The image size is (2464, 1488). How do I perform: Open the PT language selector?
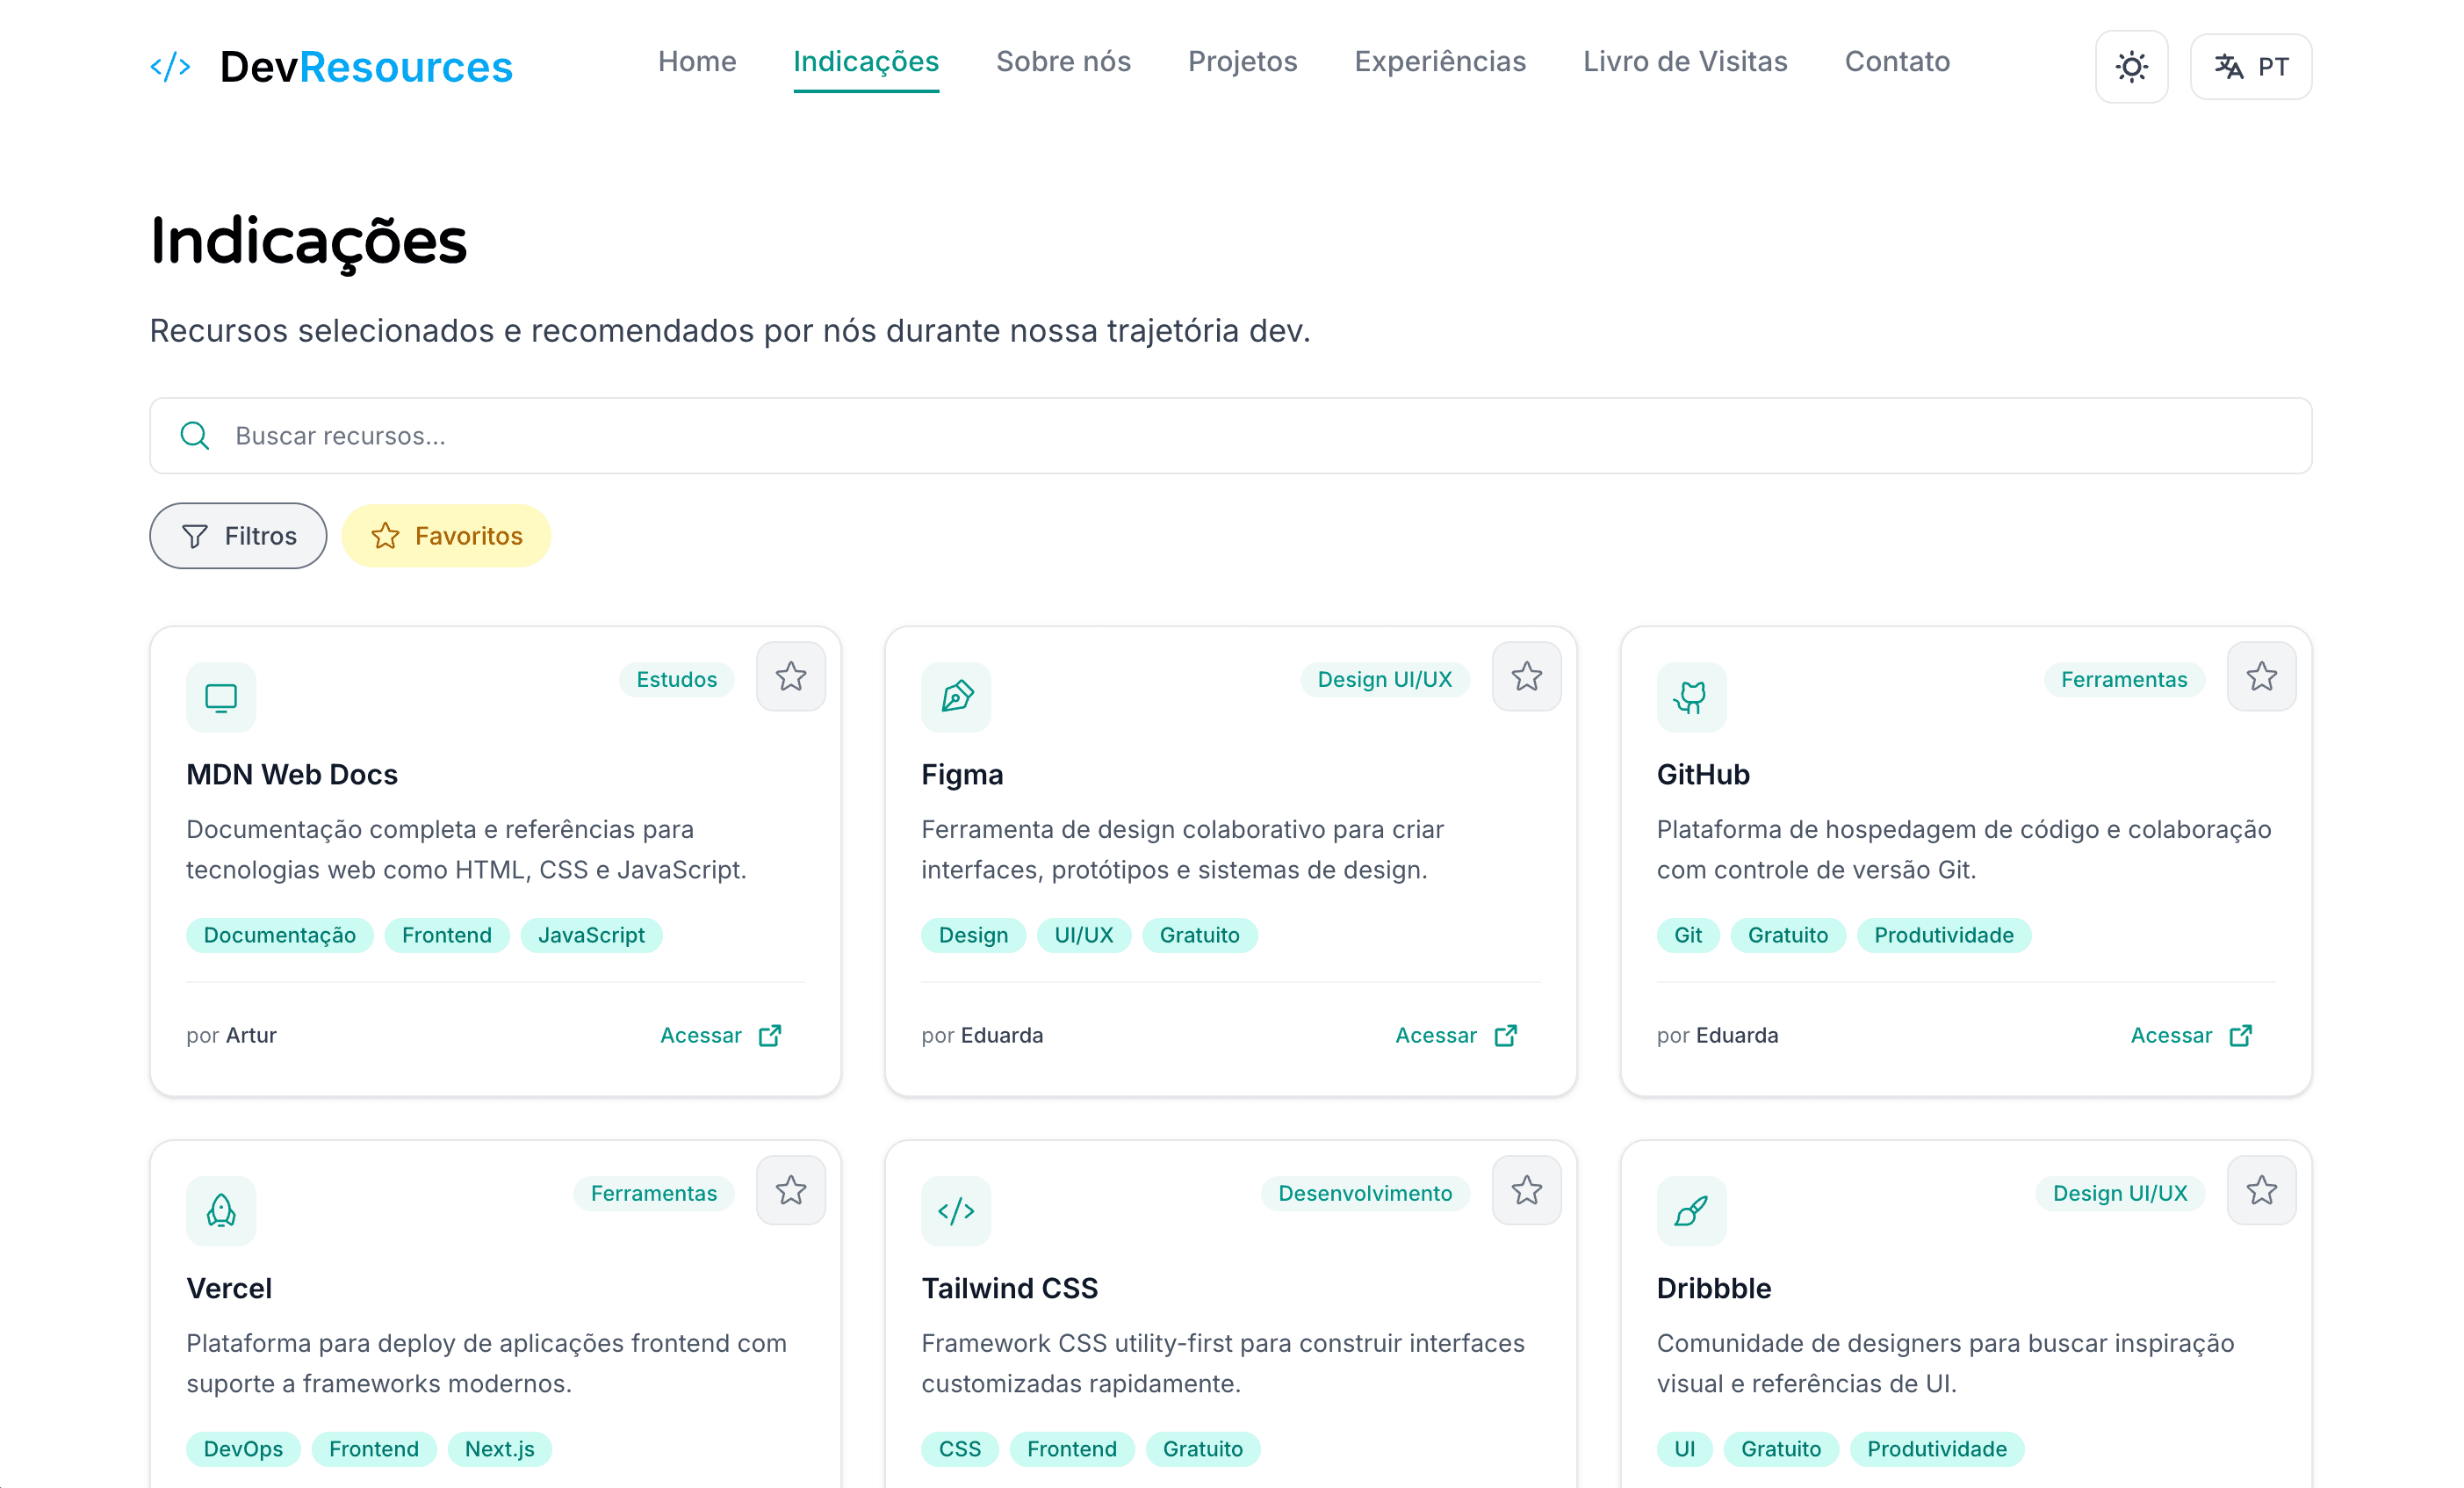2250,67
